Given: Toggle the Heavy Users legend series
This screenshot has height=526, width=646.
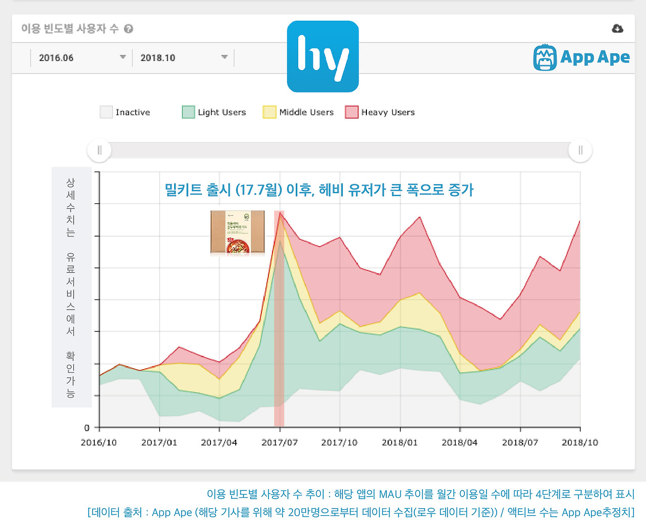Looking at the screenshot, I should pos(380,112).
